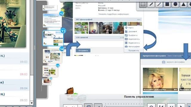The image size is (191, 107).
Task: Select the pen drawing tool
Action: click(151, 4)
